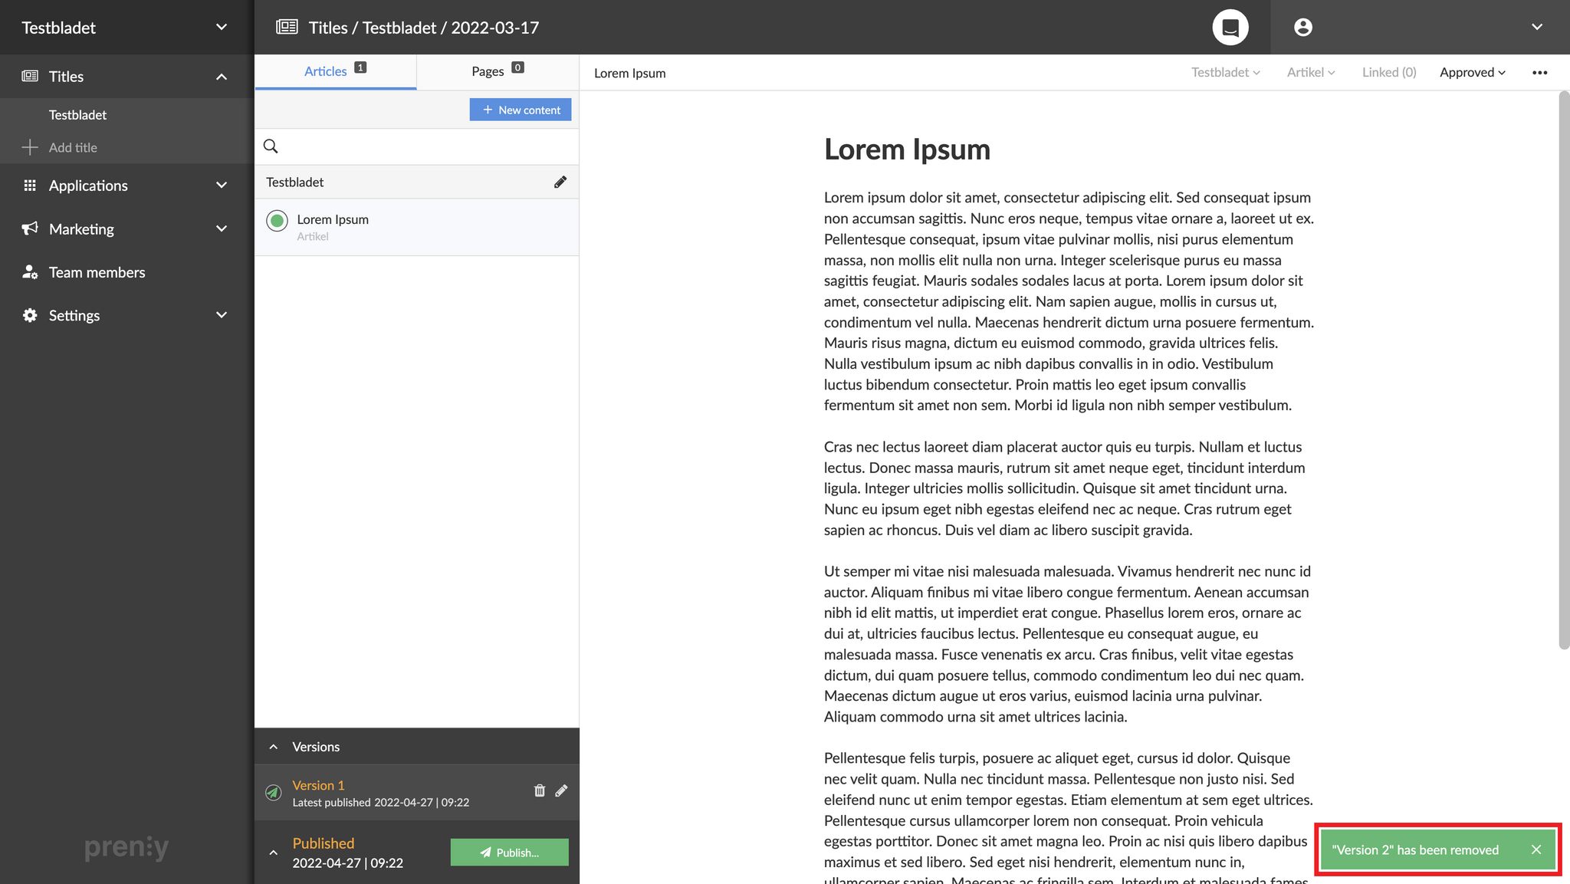The image size is (1570, 884).
Task: Switch to the Pages tab
Action: (x=497, y=71)
